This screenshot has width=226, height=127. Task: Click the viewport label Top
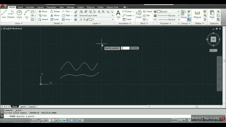(x=6, y=29)
